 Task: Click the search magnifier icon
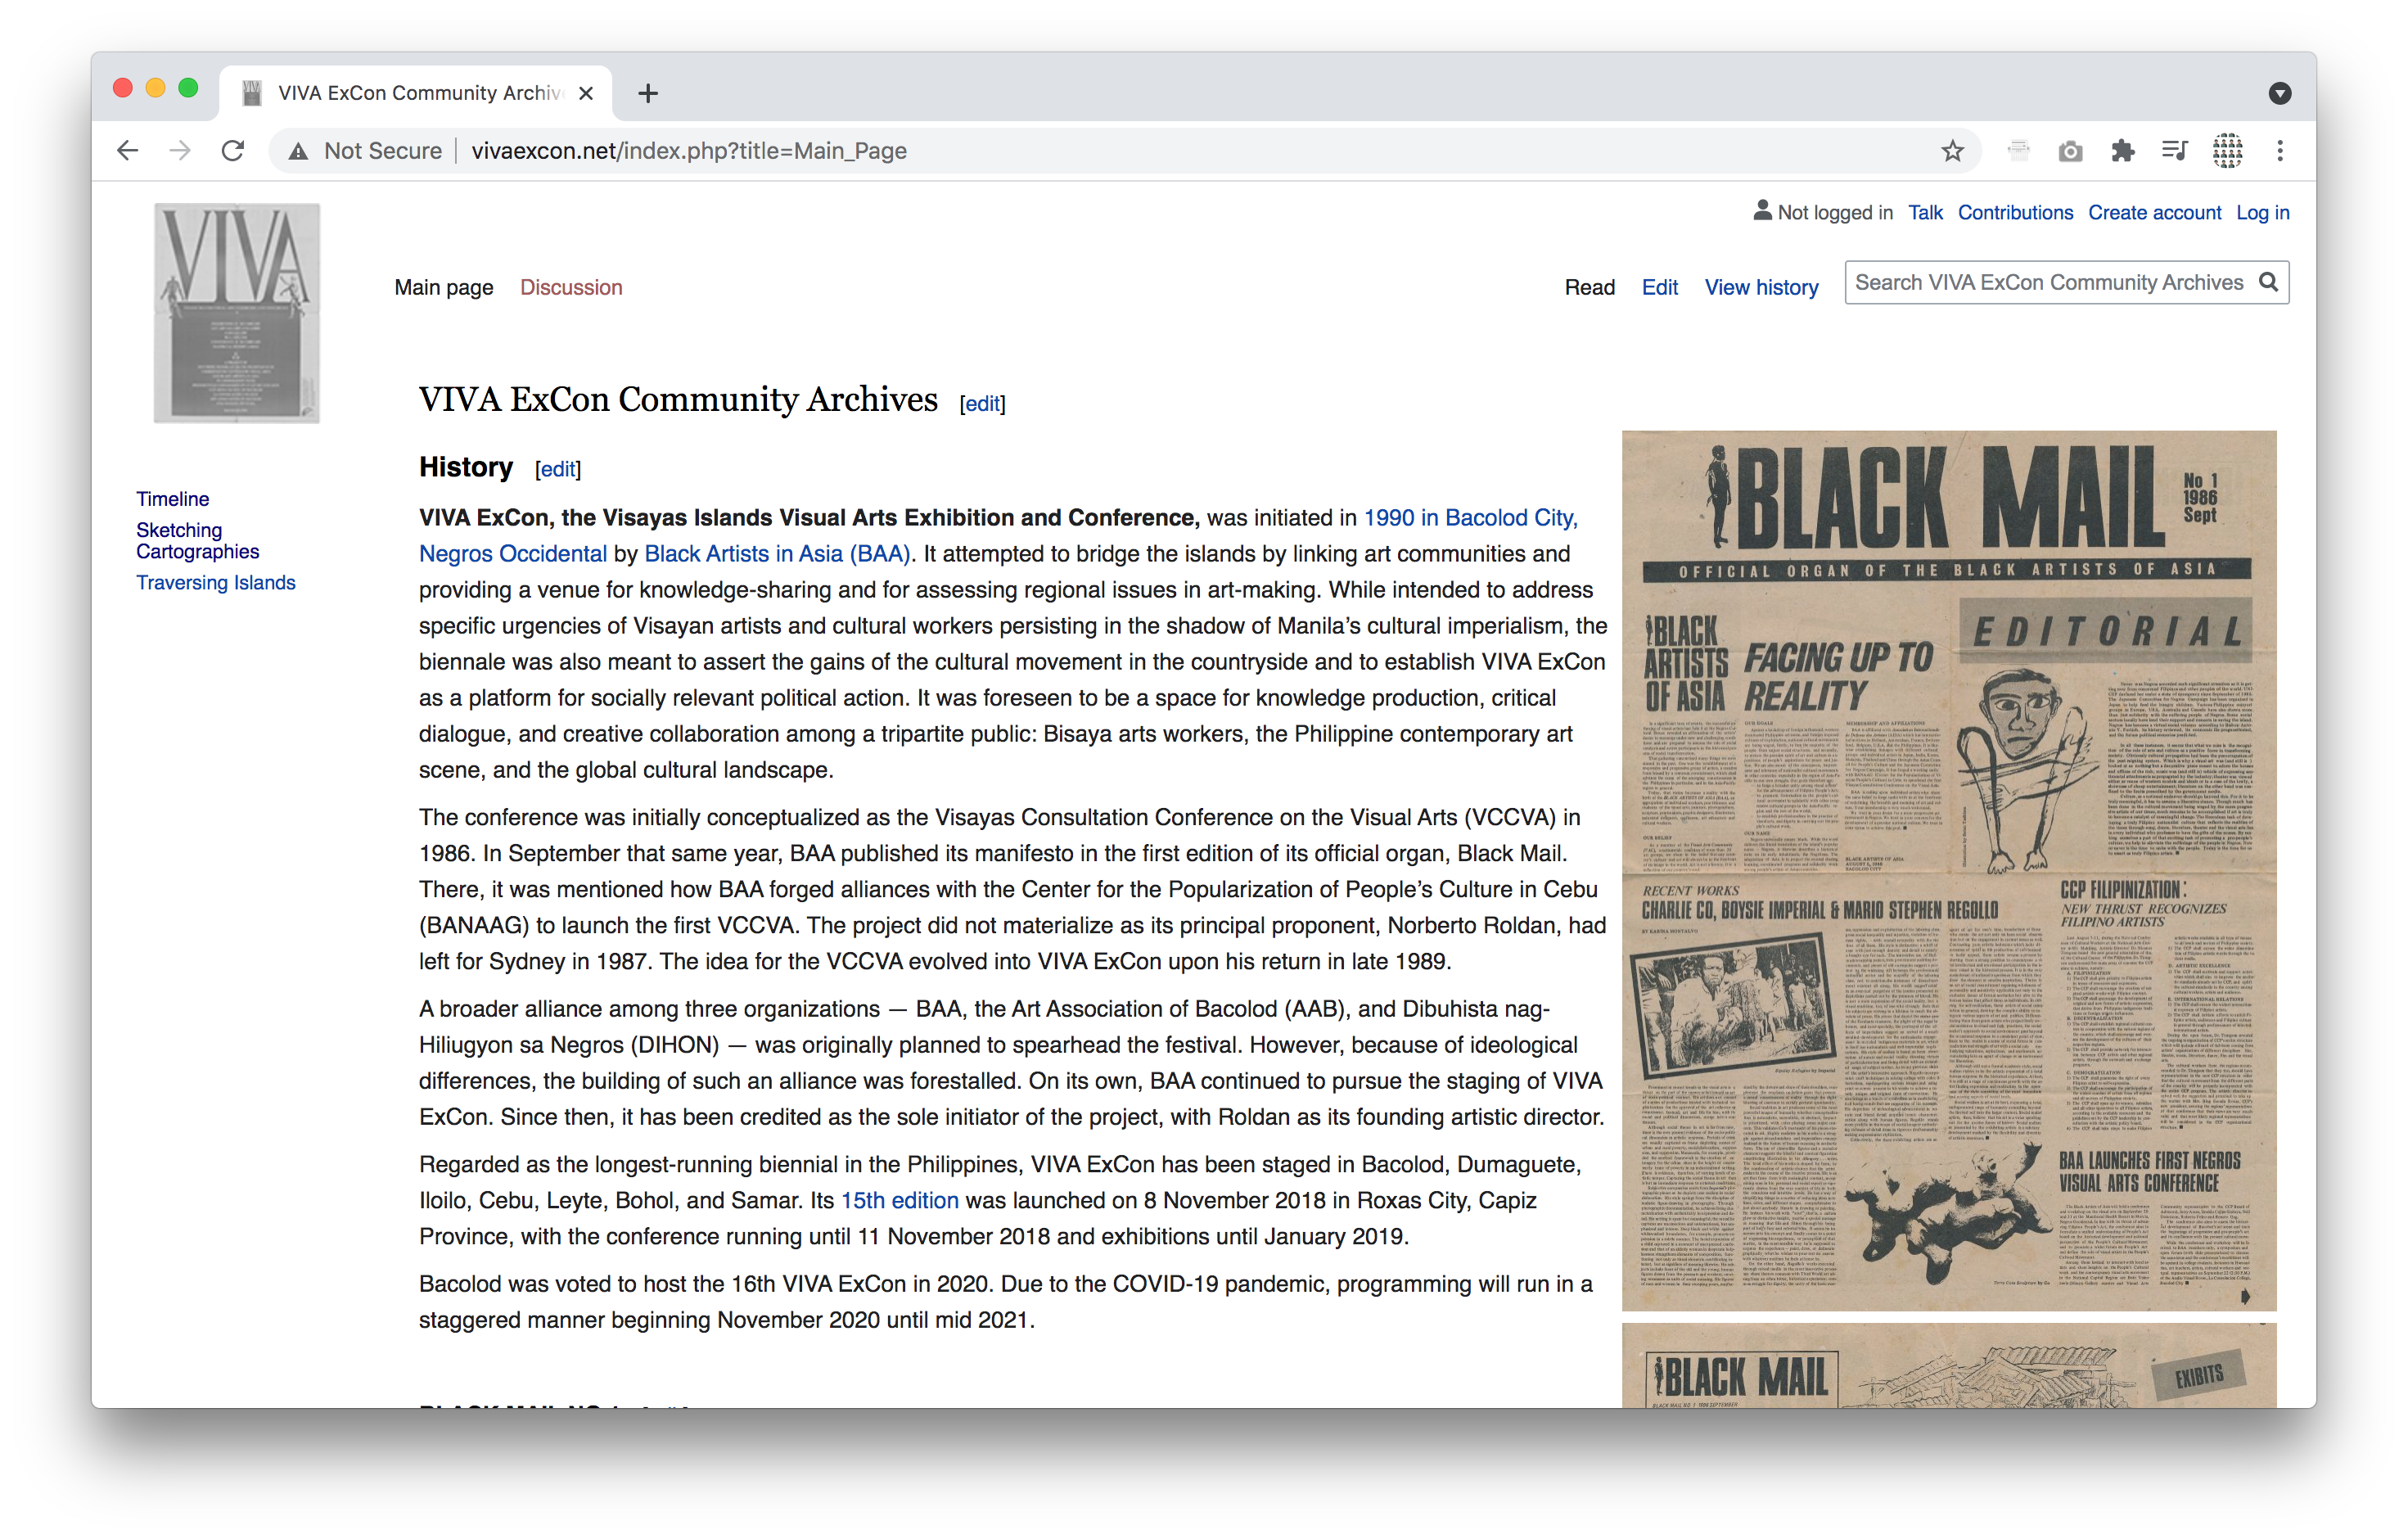pyautogui.click(x=2269, y=283)
